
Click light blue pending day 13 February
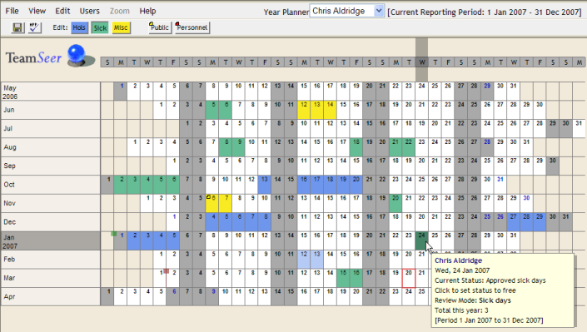(316, 260)
